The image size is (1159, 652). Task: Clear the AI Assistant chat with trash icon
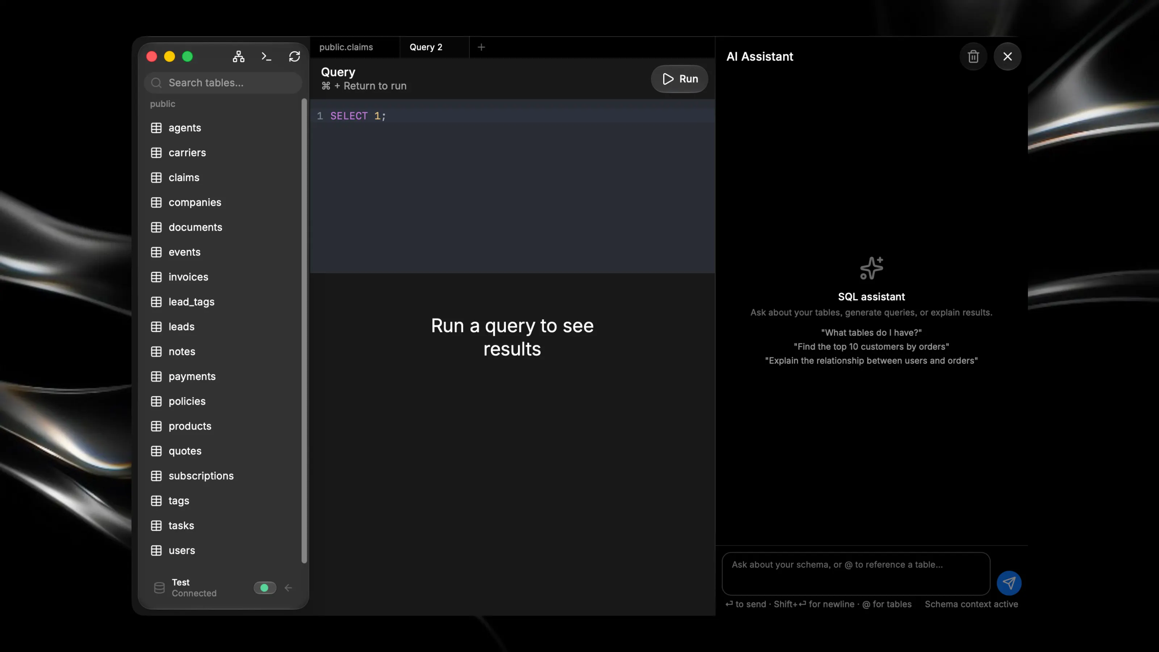click(973, 56)
